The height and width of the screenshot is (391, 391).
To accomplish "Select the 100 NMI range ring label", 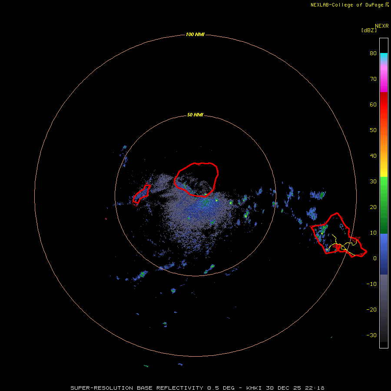I will click(x=195, y=34).
